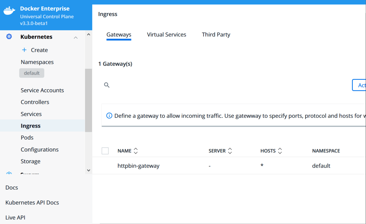366x224 pixels.
Task: Open Pods in sidebar
Action: pyautogui.click(x=27, y=138)
